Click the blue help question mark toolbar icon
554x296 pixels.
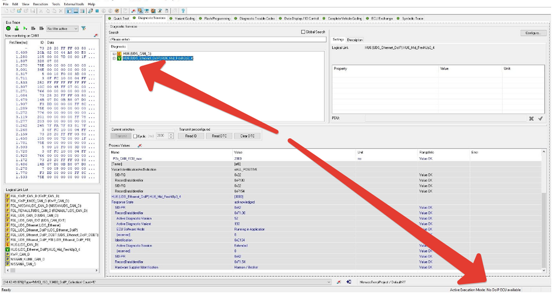183,11
